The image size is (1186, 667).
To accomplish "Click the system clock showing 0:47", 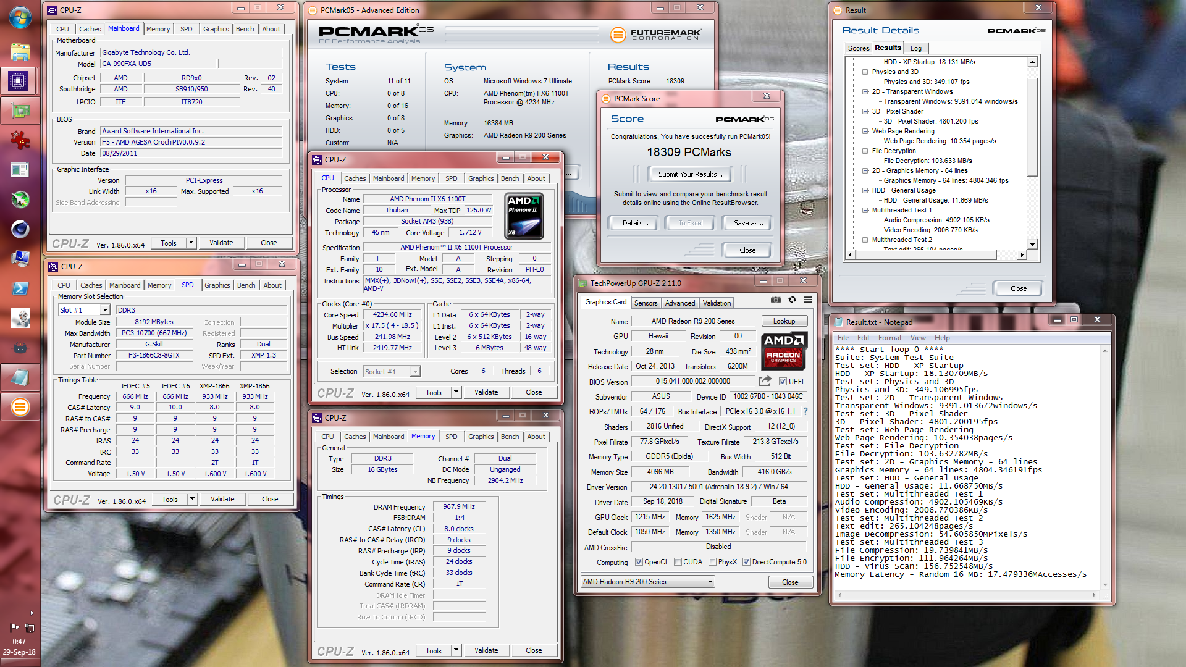I will pyautogui.click(x=19, y=642).
